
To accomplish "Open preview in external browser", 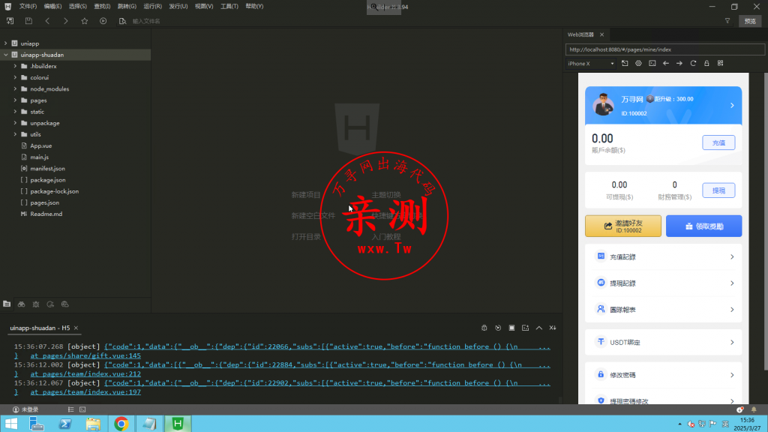I will coord(625,63).
